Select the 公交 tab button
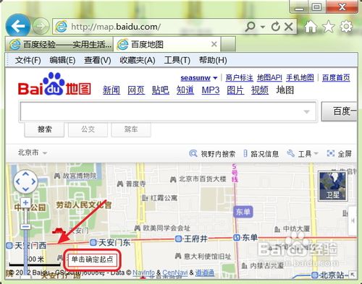Viewport: 362px width, 284px height. click(x=88, y=129)
